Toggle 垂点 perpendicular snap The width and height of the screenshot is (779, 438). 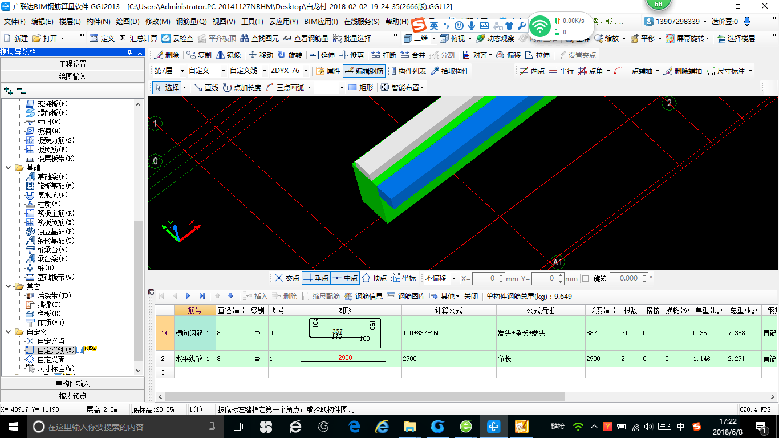pyautogui.click(x=316, y=278)
